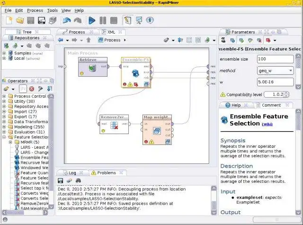This screenshot has height=225, width=303.
Task: Save process using the floppy disk icon
Action: [30, 20]
